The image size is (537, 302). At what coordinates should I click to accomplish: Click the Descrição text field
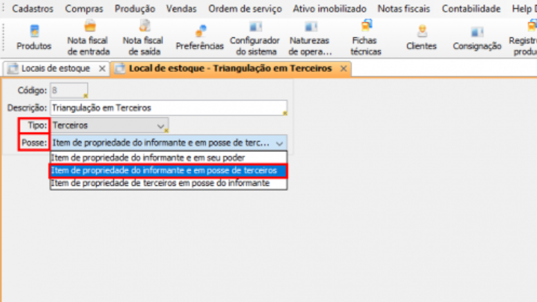click(168, 108)
